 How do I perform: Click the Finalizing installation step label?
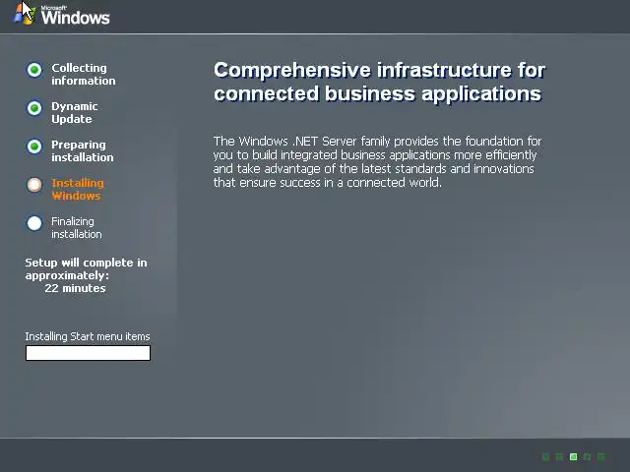pos(77,227)
